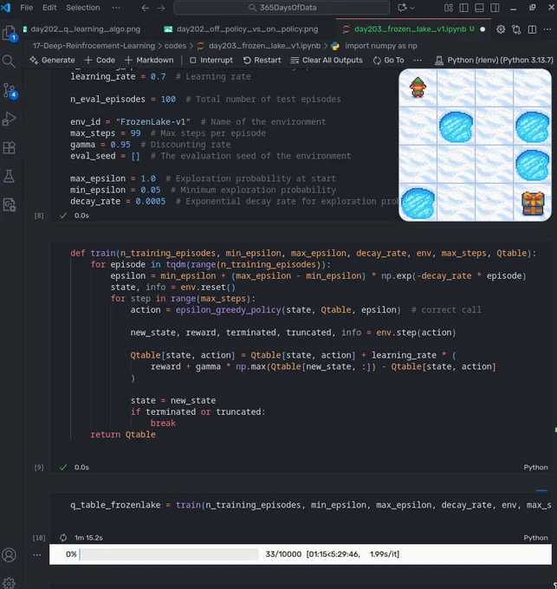Toggle the secondary side bar
Viewport: 557px width, 589px height.
click(495, 8)
